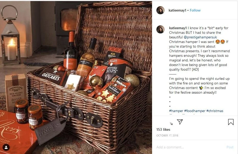Screen dimensions: 238x154
Task: Focus the Add a comment field
Action: coord(190,147)
